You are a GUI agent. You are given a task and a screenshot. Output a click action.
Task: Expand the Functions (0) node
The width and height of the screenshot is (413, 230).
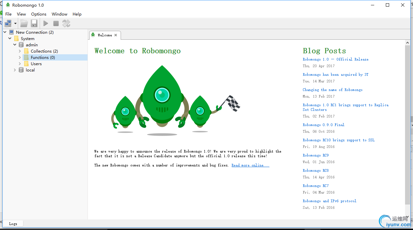click(20, 57)
